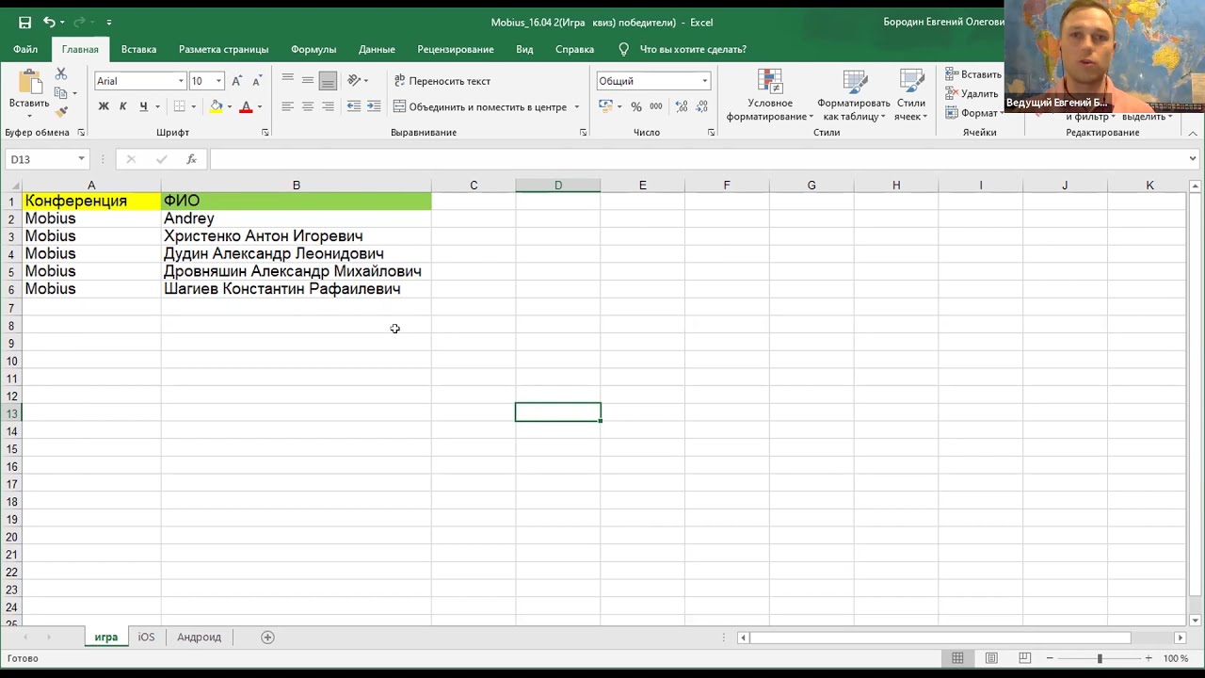This screenshot has width=1205, height=678.
Task: Toggle bold formatting (Ж)
Action: (x=104, y=106)
